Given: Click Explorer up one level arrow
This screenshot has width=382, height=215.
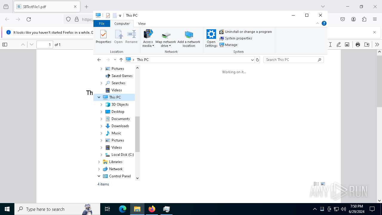Looking at the screenshot, I should [x=121, y=60].
